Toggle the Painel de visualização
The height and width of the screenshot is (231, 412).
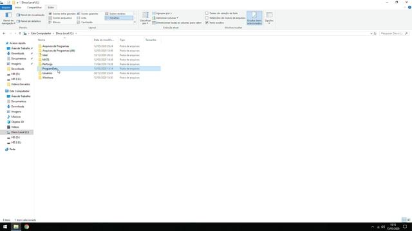30,15
